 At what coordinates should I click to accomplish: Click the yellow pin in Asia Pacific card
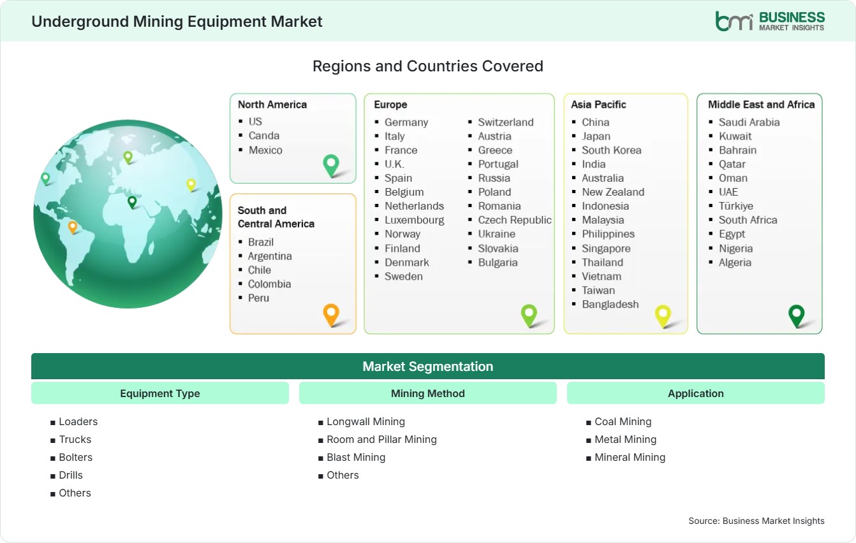[x=663, y=315]
